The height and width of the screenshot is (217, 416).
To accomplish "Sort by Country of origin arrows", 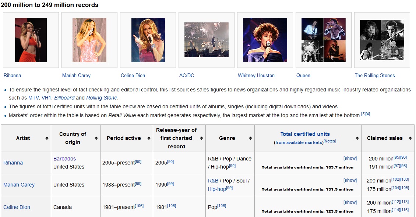I will click(96, 138).
